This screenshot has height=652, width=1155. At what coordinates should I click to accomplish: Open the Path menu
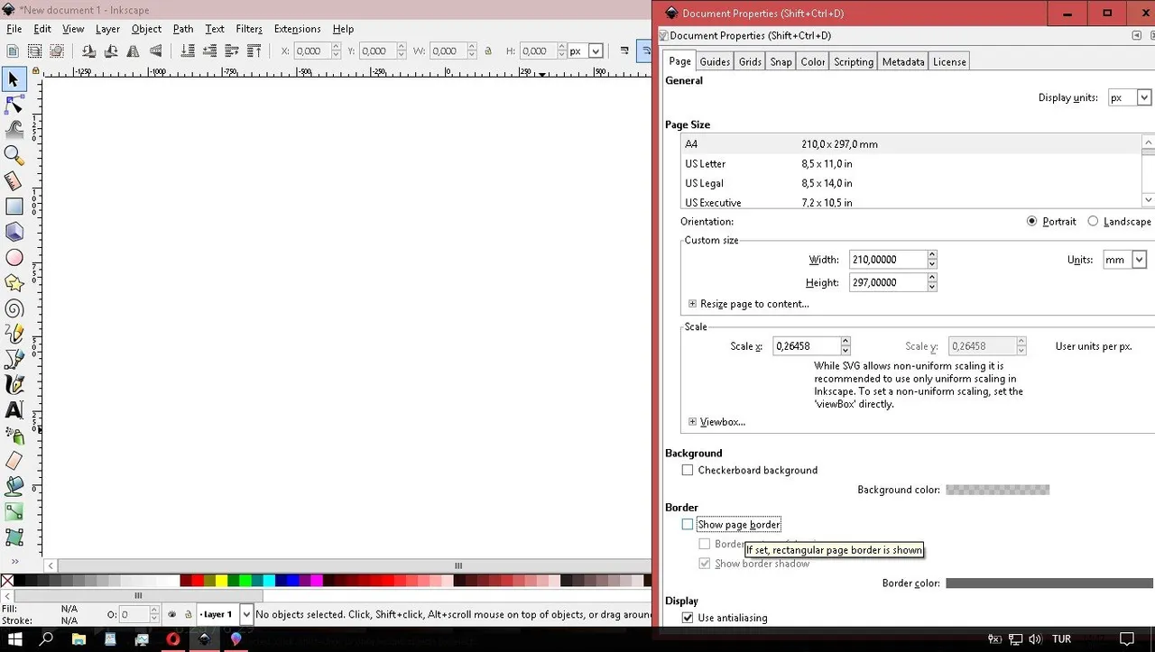[x=183, y=29]
